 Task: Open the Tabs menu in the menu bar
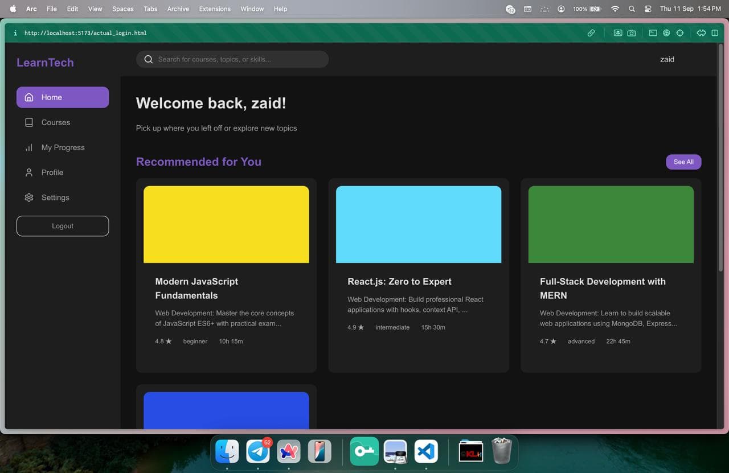(150, 9)
